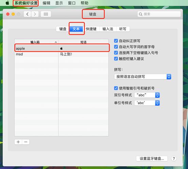Select the Apple logo phrase cell

83,48
